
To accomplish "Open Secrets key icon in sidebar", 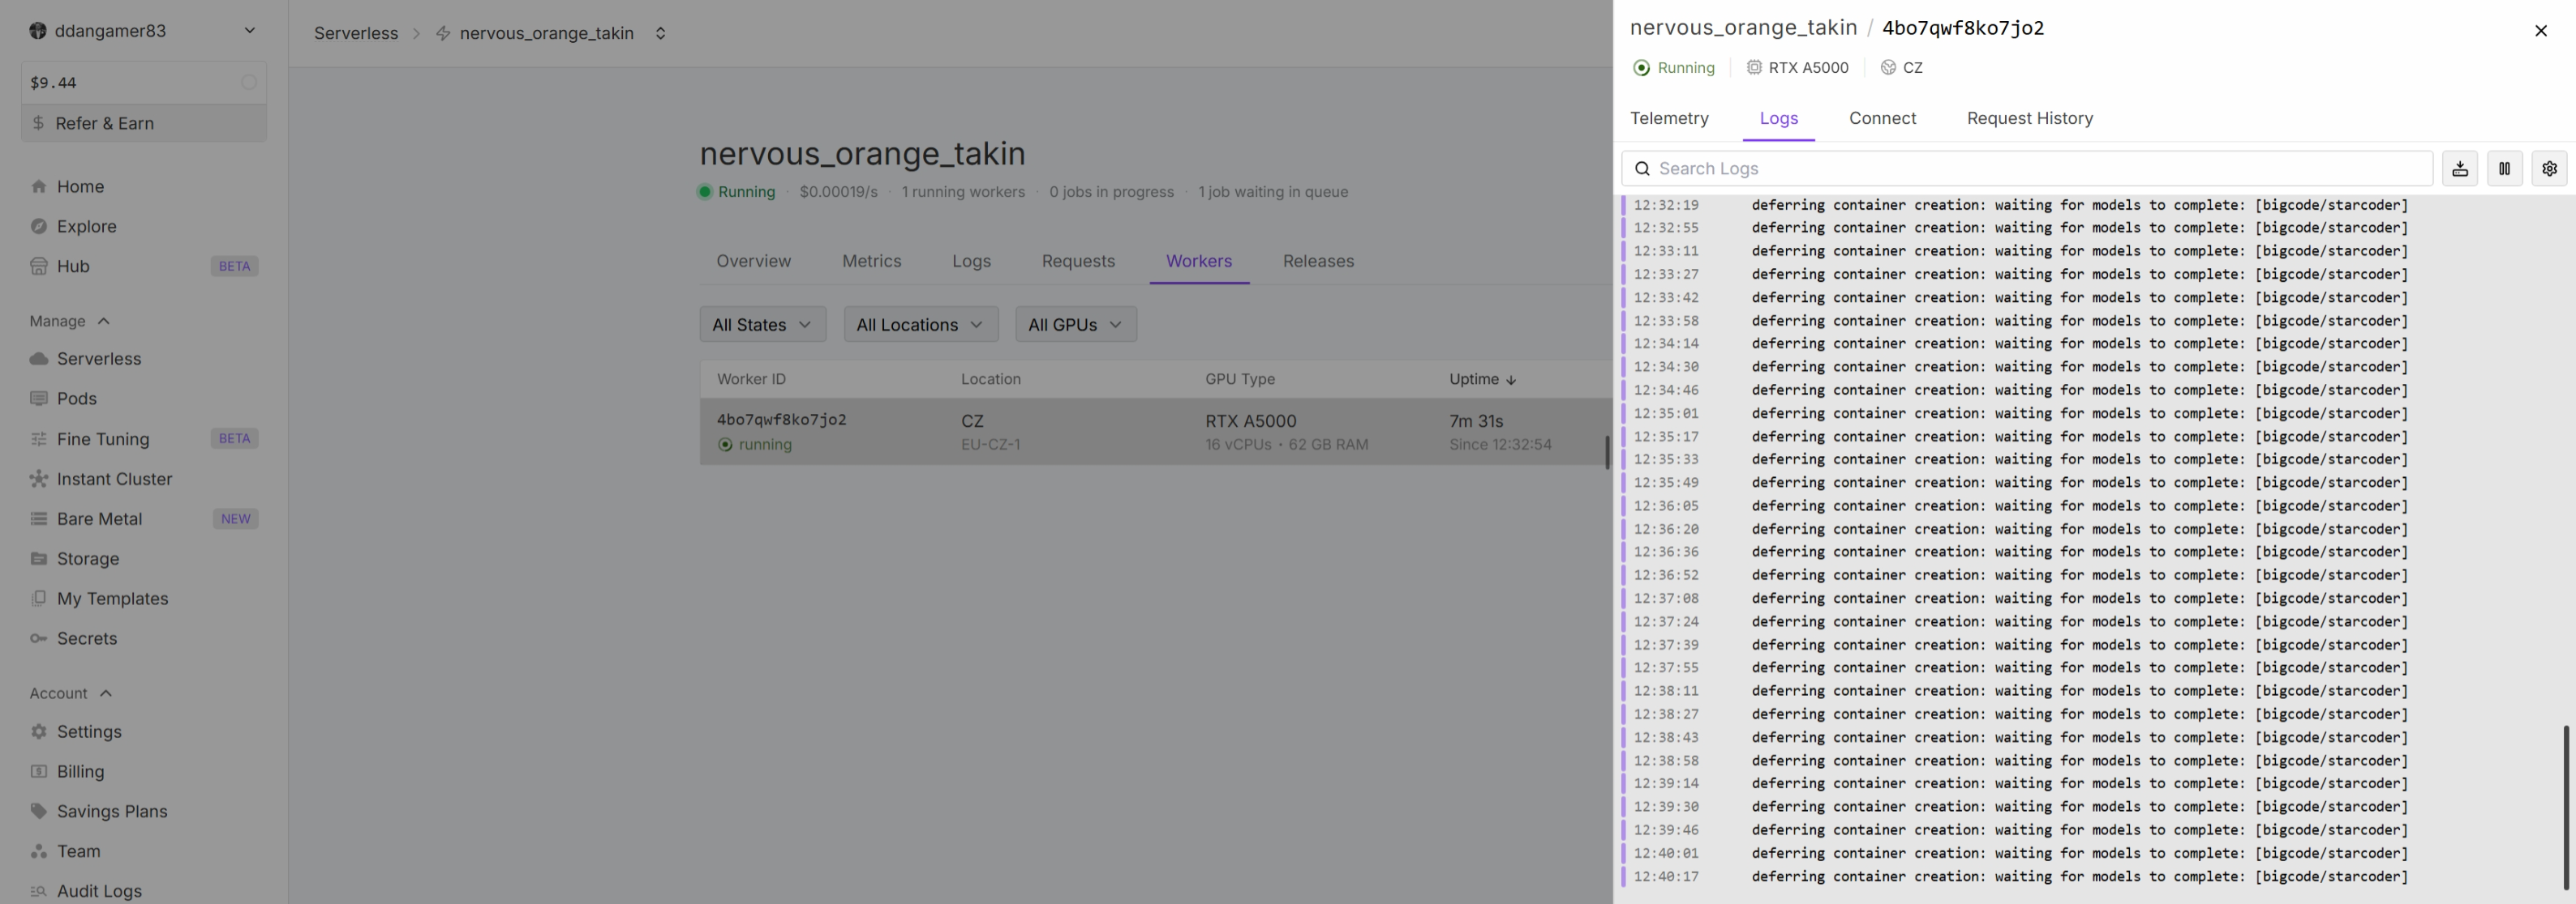I will pyautogui.click(x=39, y=638).
